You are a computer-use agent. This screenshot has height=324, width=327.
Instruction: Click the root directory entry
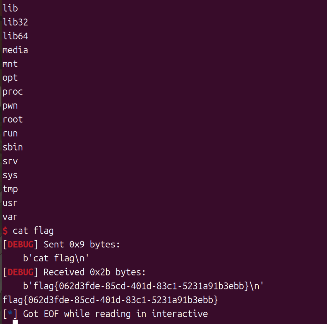[x=13, y=120]
